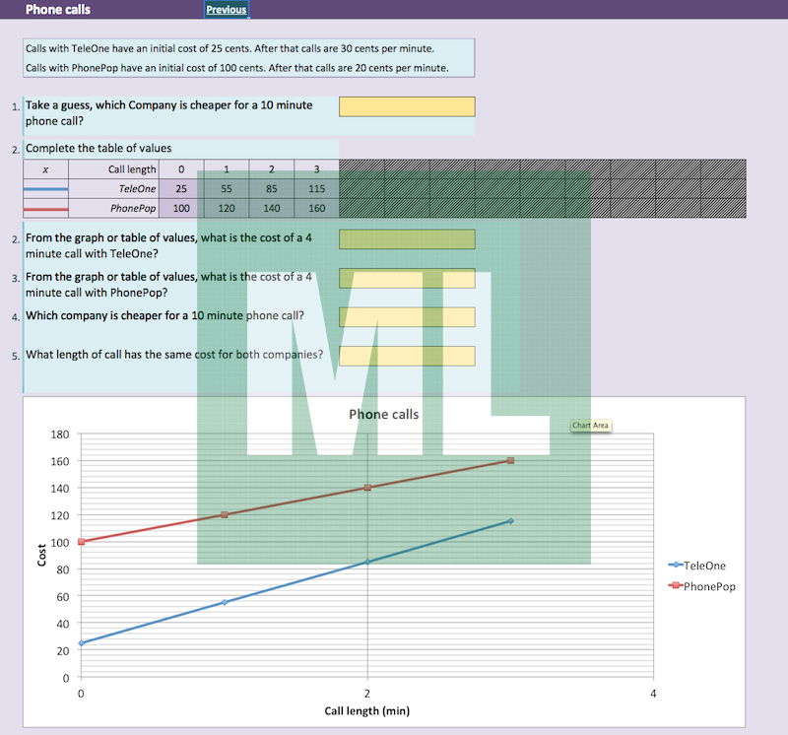The height and width of the screenshot is (735, 788).
Task: Click the Previous link in the header
Action: (226, 10)
